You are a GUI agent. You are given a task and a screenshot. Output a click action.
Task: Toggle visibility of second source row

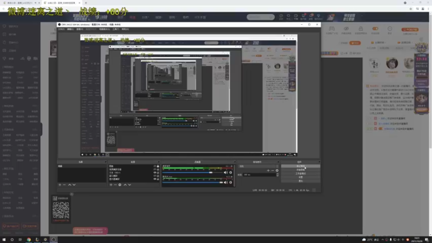coord(155,170)
